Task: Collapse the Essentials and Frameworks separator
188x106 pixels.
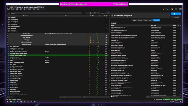Action: coord(7,36)
